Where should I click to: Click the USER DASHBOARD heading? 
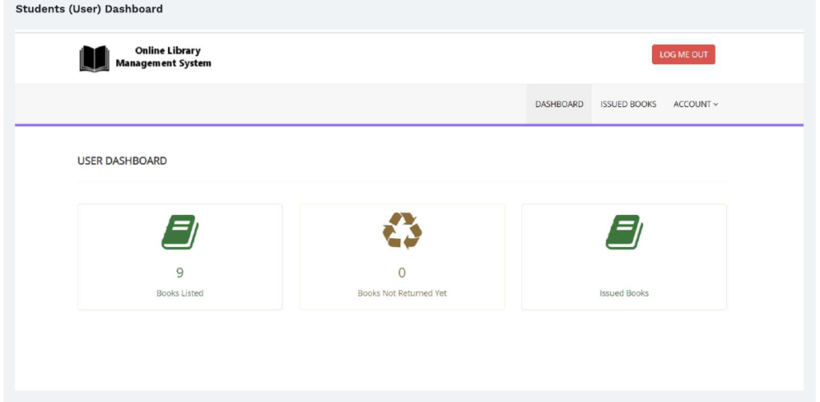click(122, 161)
